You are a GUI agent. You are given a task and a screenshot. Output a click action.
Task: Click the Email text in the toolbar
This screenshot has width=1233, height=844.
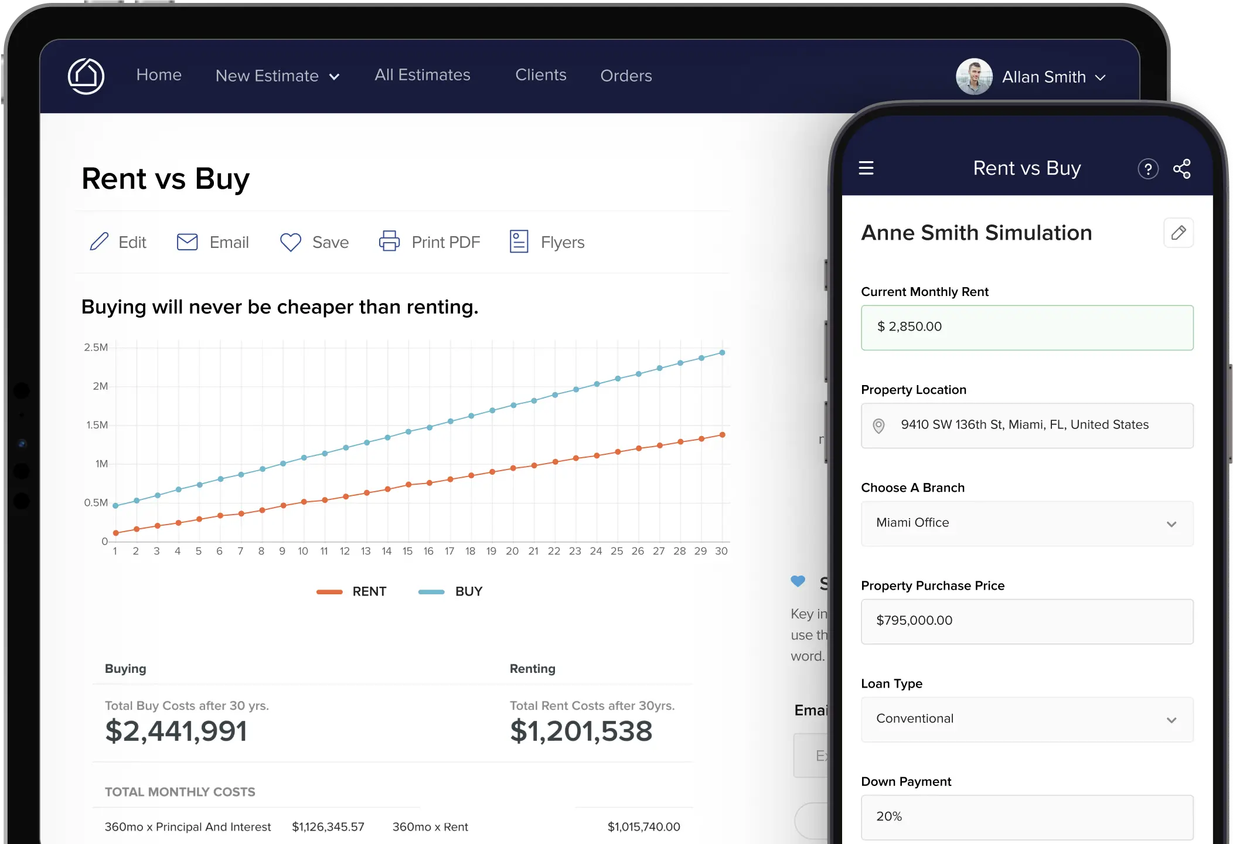tap(229, 242)
